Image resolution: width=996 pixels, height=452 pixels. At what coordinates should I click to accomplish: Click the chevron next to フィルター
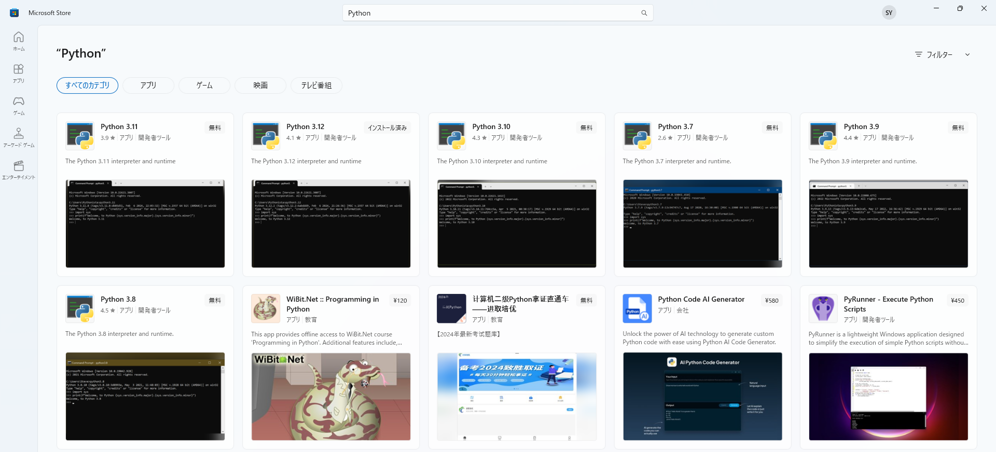point(967,54)
